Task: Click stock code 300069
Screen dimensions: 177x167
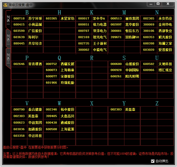Action: 149,25
